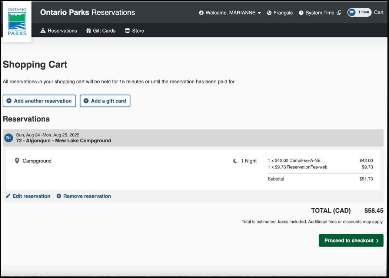Click the CampFee-A-NE line item
This screenshot has height=278, width=389.
pyautogui.click(x=294, y=160)
